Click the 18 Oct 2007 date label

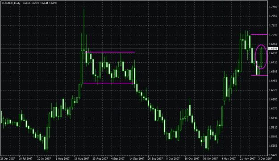(192, 158)
